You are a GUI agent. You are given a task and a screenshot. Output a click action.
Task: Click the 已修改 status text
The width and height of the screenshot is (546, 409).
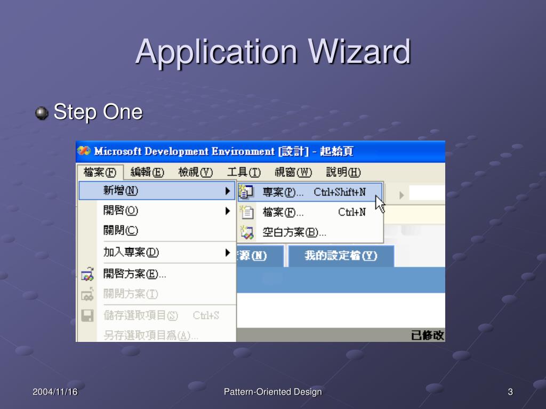(427, 336)
